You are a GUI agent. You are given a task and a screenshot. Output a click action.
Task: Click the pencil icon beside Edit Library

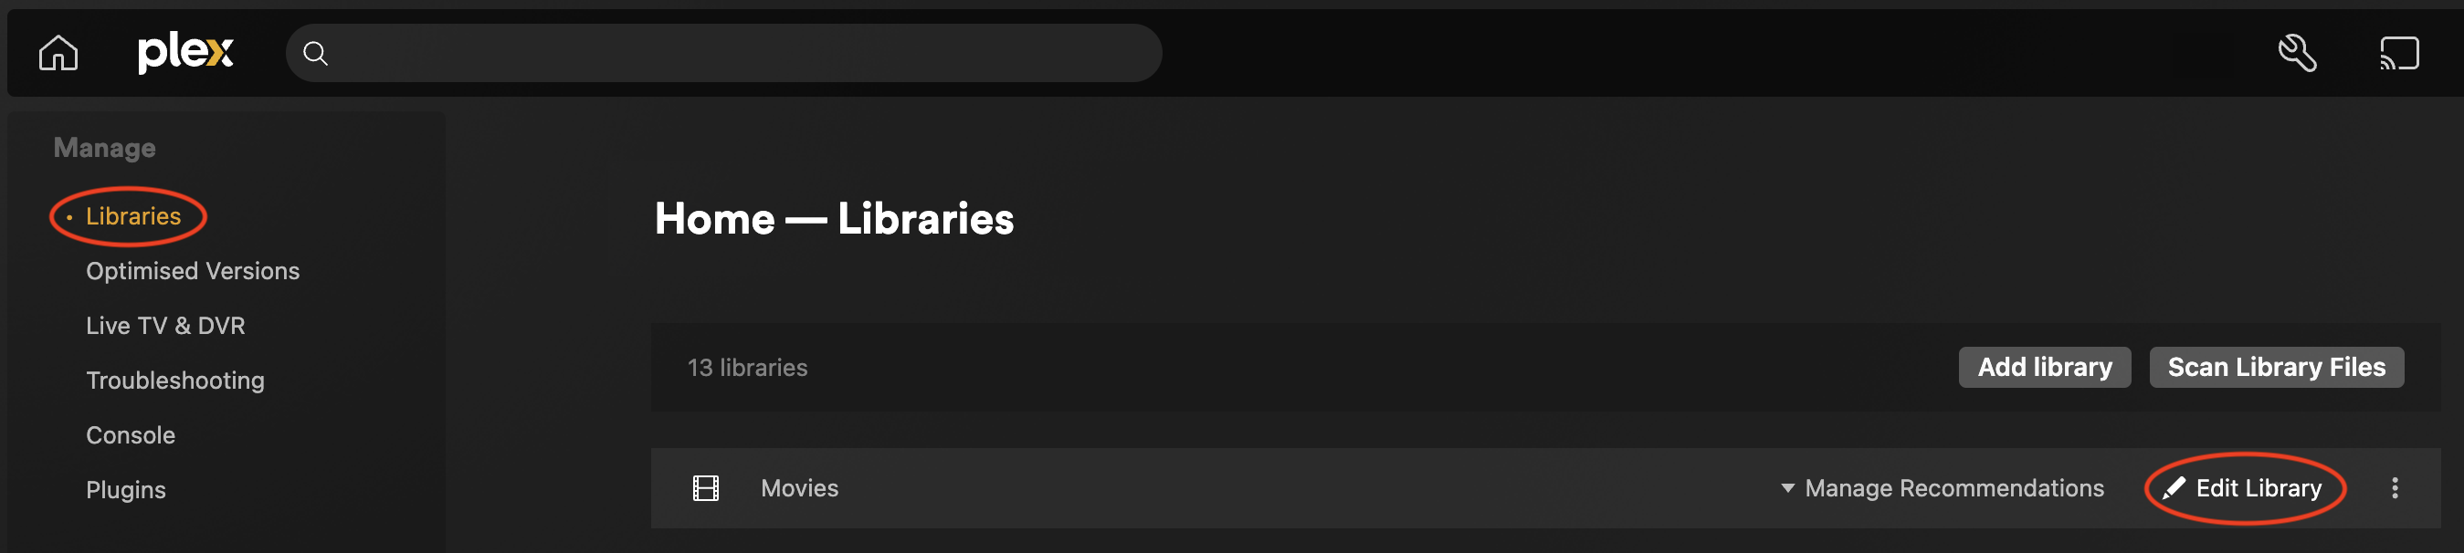pyautogui.click(x=2174, y=488)
